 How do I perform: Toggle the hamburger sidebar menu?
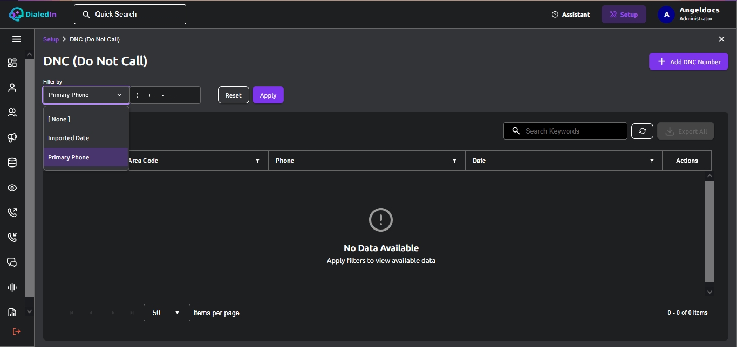pyautogui.click(x=17, y=39)
